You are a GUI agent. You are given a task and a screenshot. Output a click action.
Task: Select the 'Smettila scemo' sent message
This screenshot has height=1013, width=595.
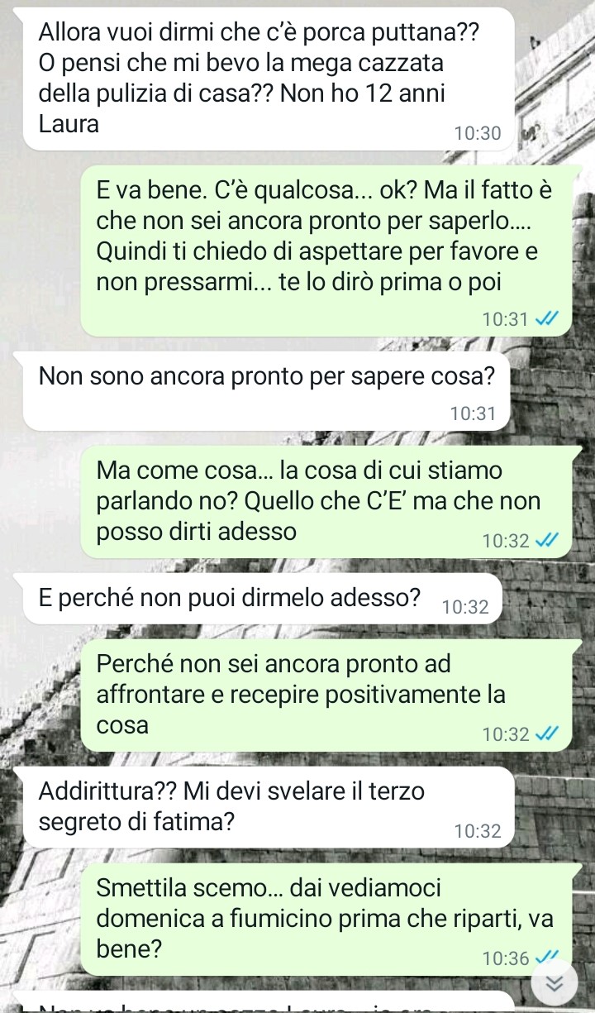tap(327, 920)
